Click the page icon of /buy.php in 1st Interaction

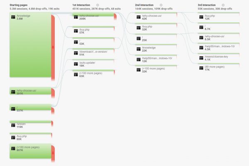coord(76,31)
